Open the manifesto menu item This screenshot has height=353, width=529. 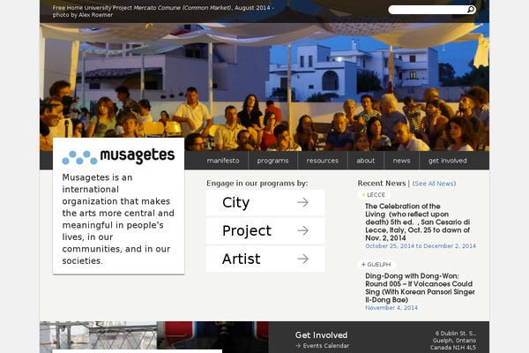coord(223,161)
